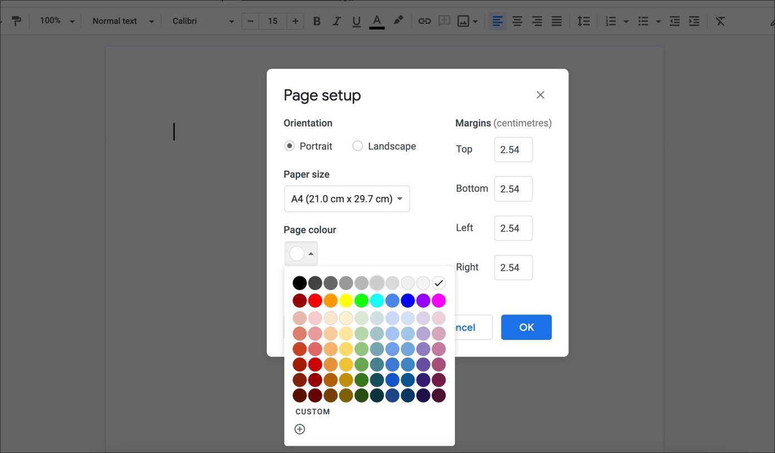Click the clear formatting icon
775x453 pixels.
[720, 21]
